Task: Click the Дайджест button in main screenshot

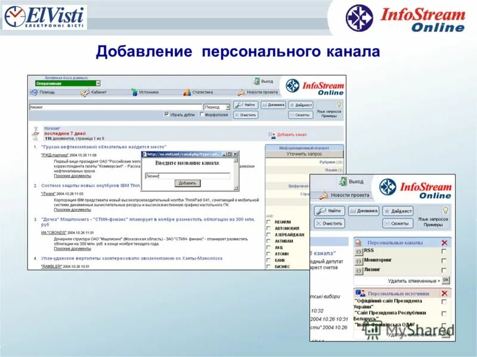Action: click(x=301, y=105)
